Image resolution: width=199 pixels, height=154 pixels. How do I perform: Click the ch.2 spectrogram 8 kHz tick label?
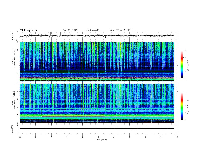[x=17, y=92]
